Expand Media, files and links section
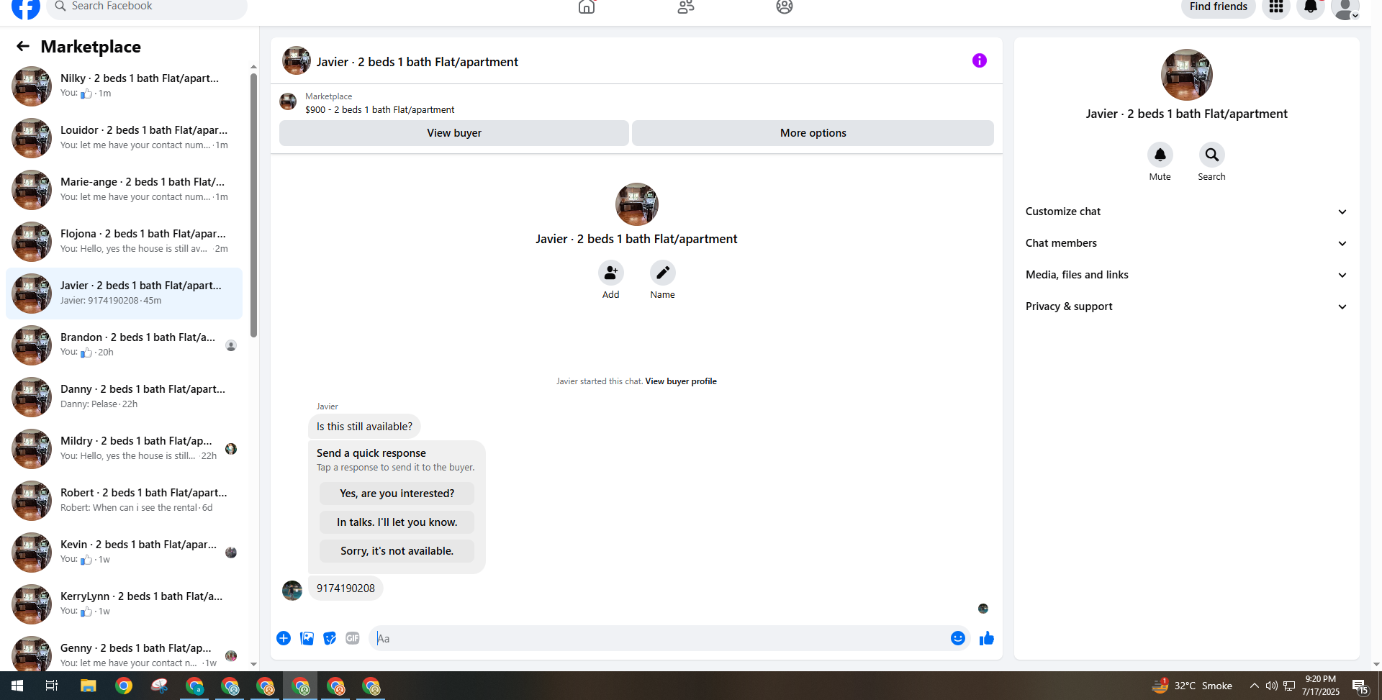 (x=1186, y=275)
